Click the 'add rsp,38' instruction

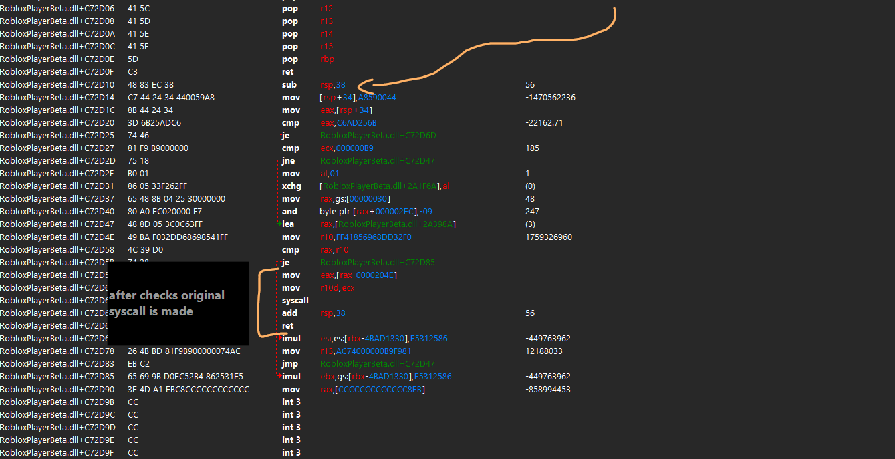tap(312, 313)
